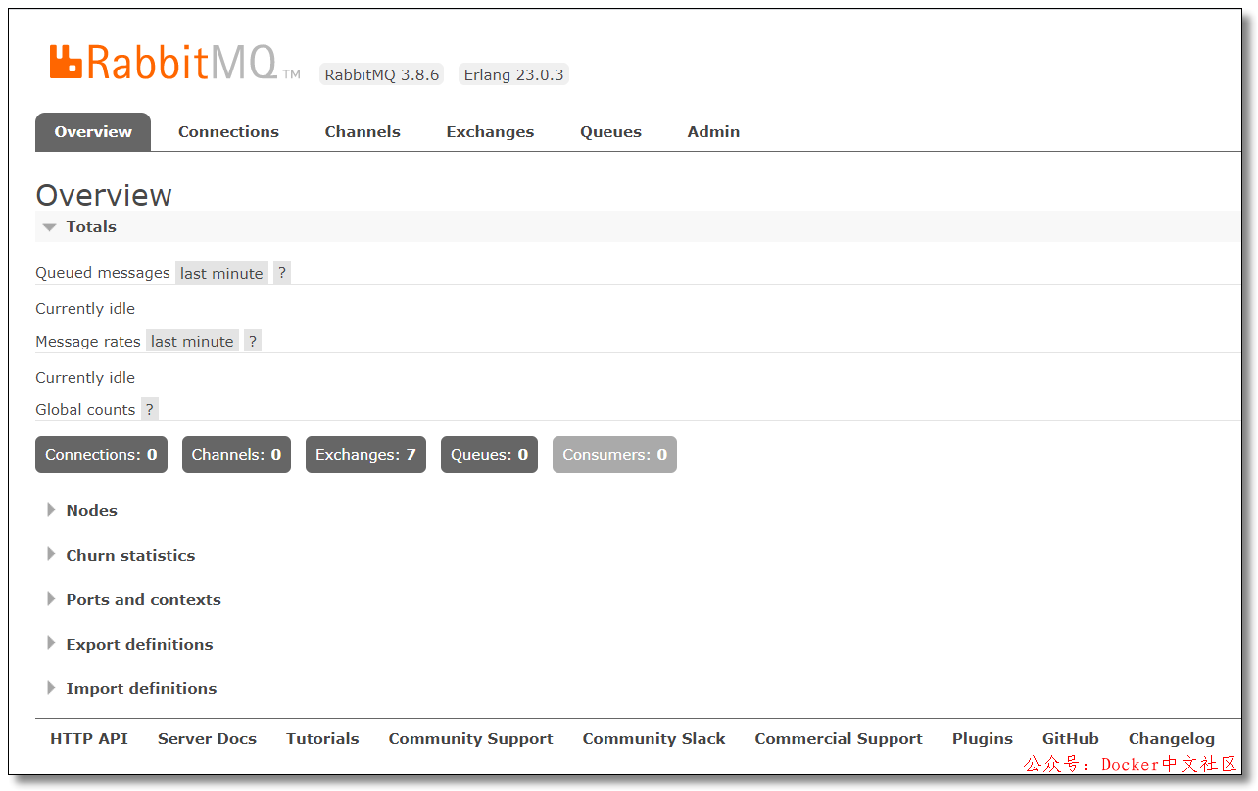Viewport: 1258px width, 791px height.
Task: Switch to the Connections tab
Action: 228,132
